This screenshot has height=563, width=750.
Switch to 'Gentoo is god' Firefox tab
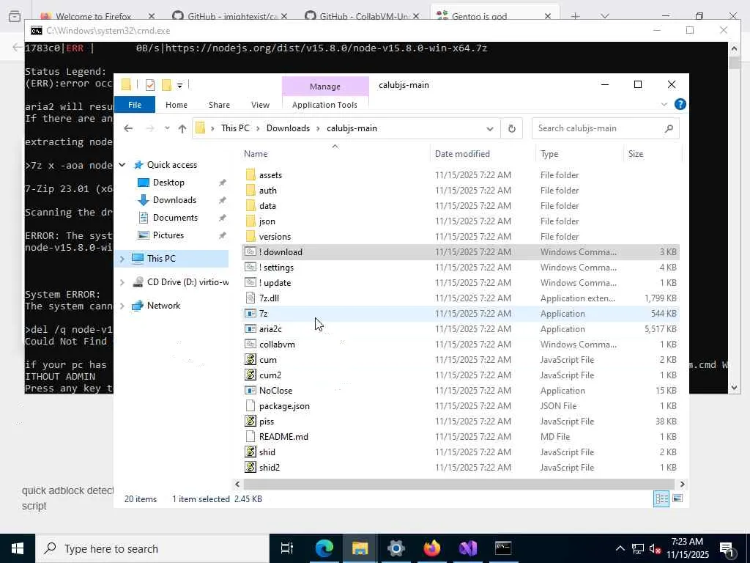(479, 16)
